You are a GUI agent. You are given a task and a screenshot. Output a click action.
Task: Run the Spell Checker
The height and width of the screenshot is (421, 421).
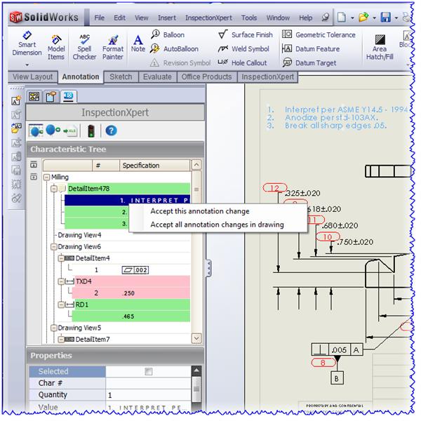(84, 47)
